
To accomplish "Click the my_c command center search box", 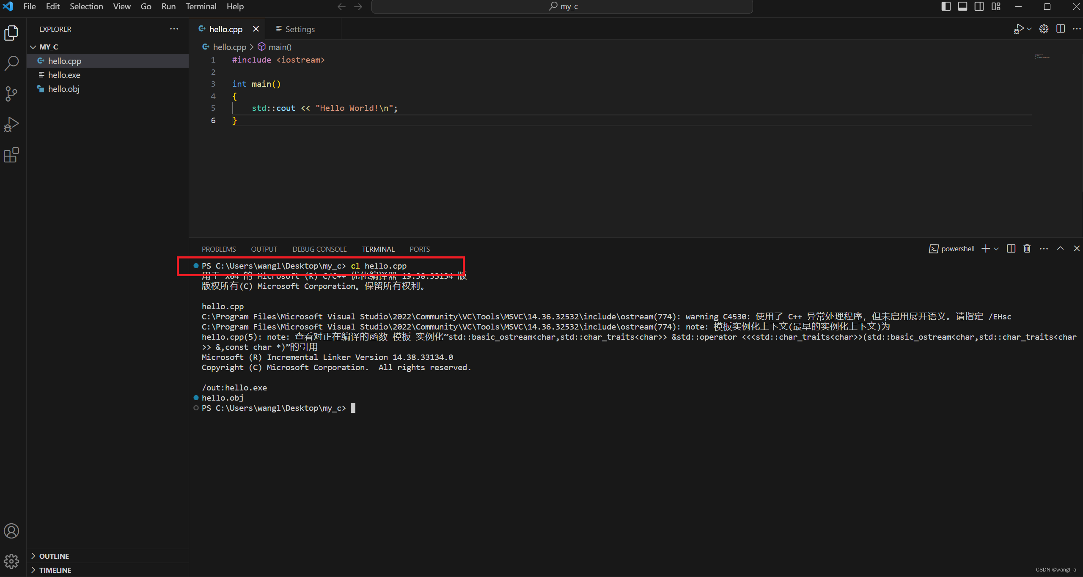I will click(x=562, y=6).
